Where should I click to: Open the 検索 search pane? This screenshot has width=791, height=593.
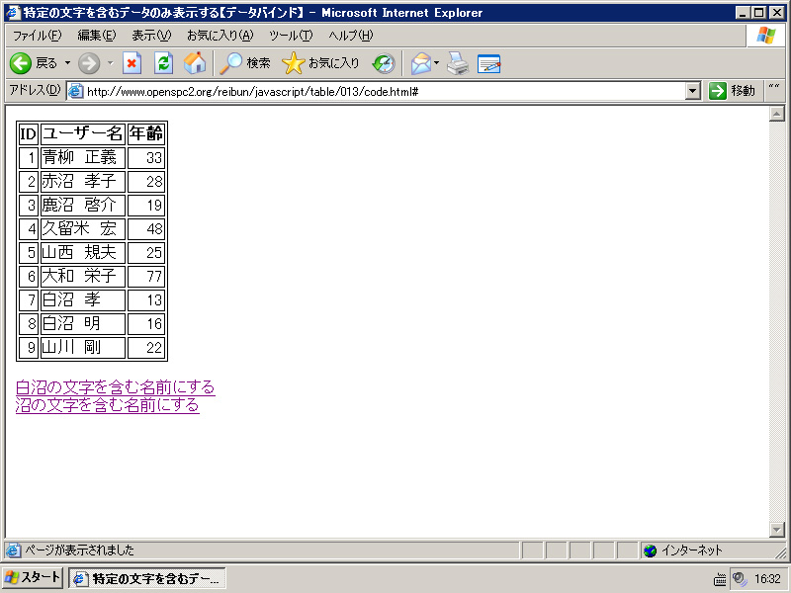point(245,63)
